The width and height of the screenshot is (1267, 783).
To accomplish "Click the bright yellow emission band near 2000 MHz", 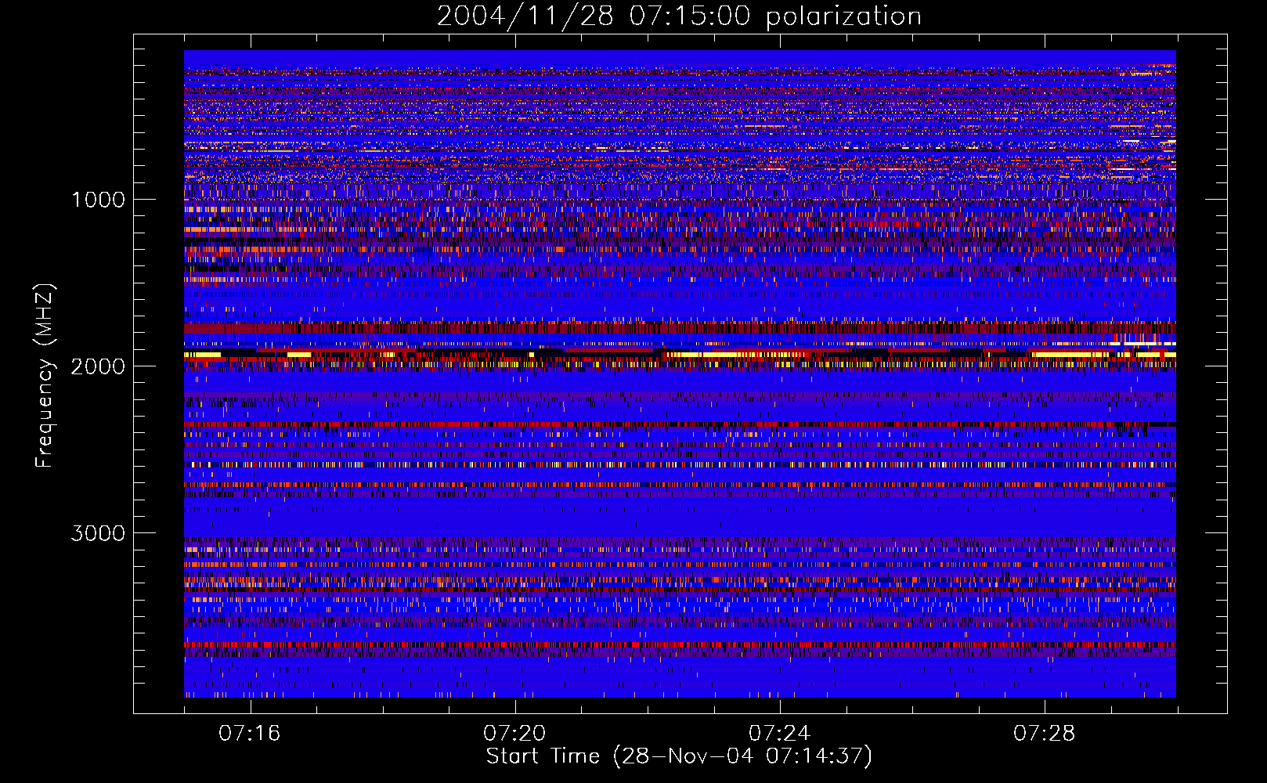I will pyautogui.click(x=680, y=355).
